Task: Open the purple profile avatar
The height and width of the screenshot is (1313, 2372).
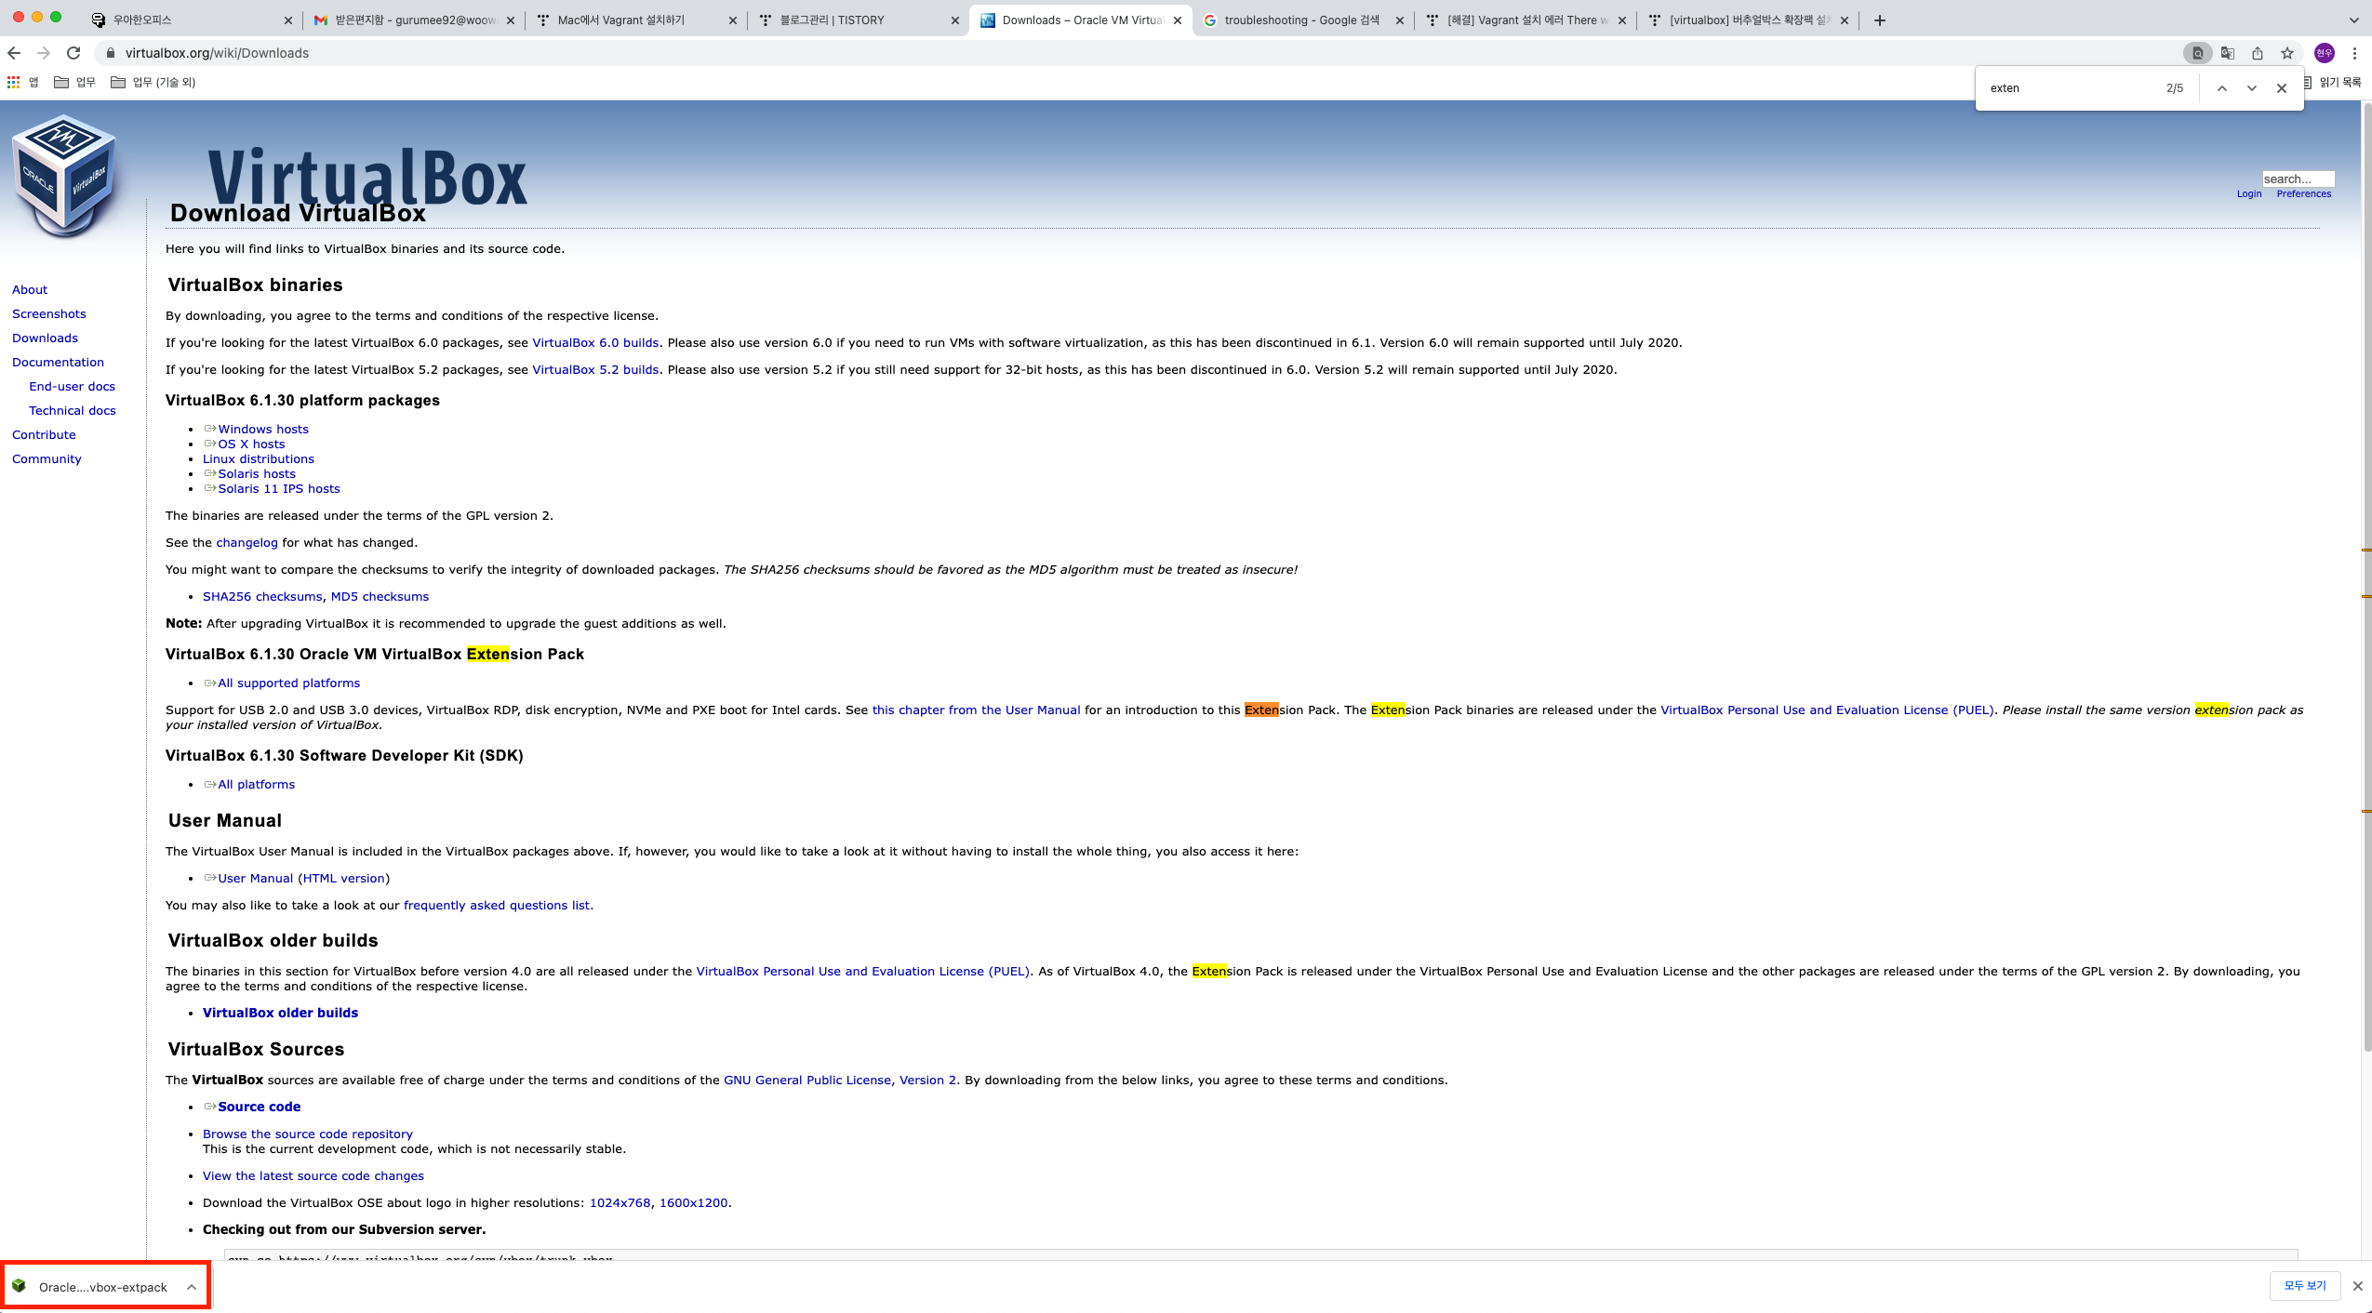Action: 2325,53
